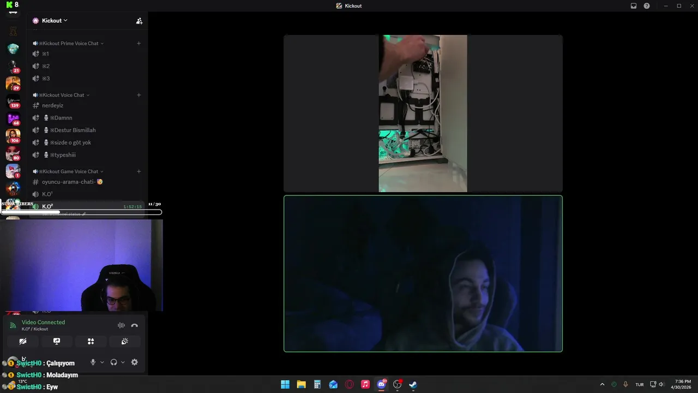698x393 pixels.
Task: Open the server icon with 139 badge
Action: point(13,101)
